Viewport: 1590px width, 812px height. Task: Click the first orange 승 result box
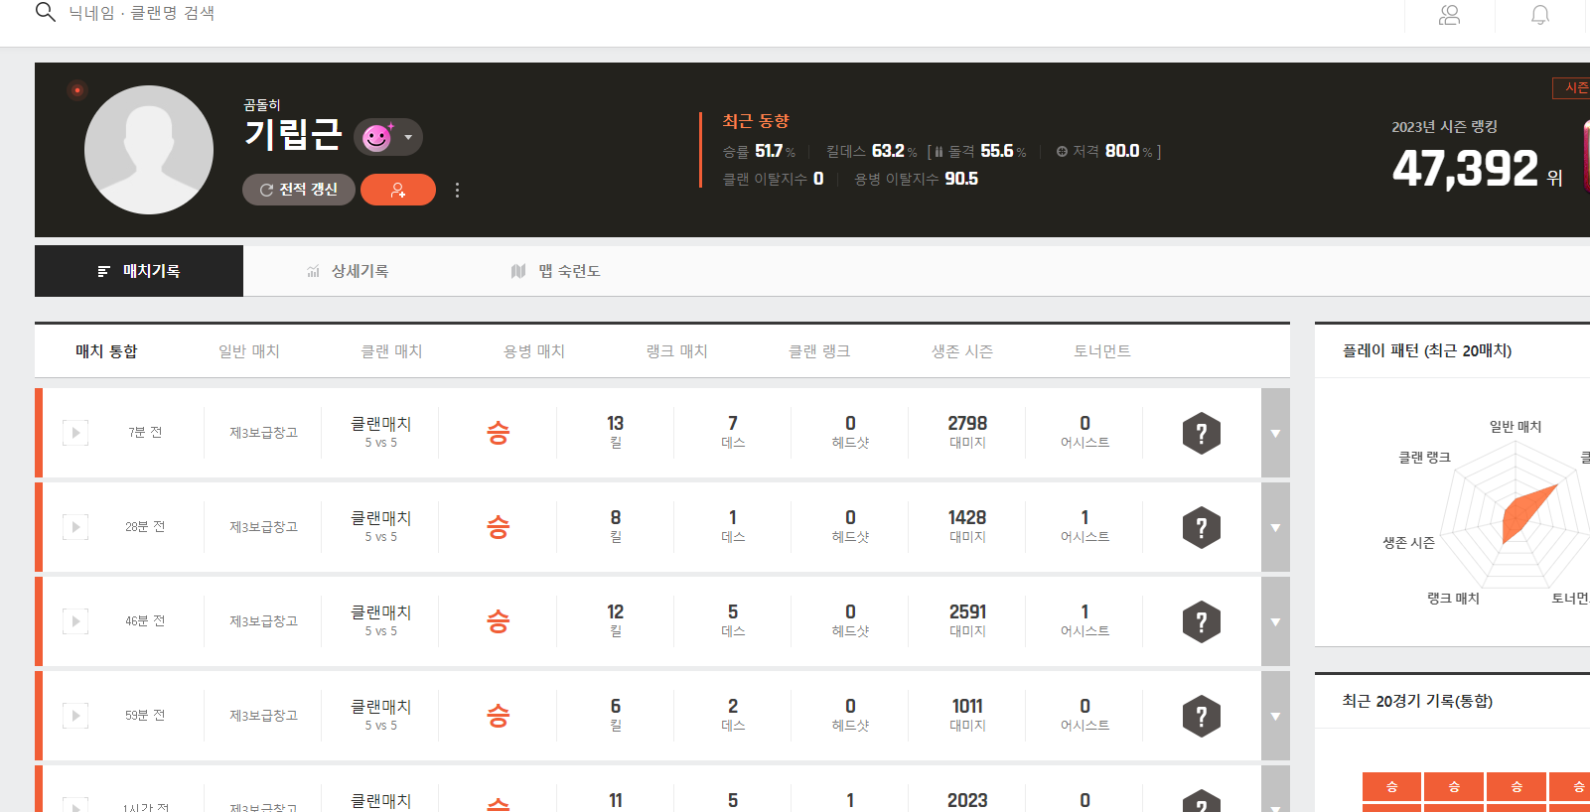pos(1392,786)
